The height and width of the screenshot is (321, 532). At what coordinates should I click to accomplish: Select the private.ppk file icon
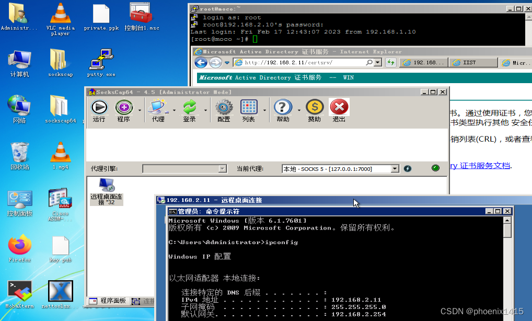pyautogui.click(x=101, y=17)
